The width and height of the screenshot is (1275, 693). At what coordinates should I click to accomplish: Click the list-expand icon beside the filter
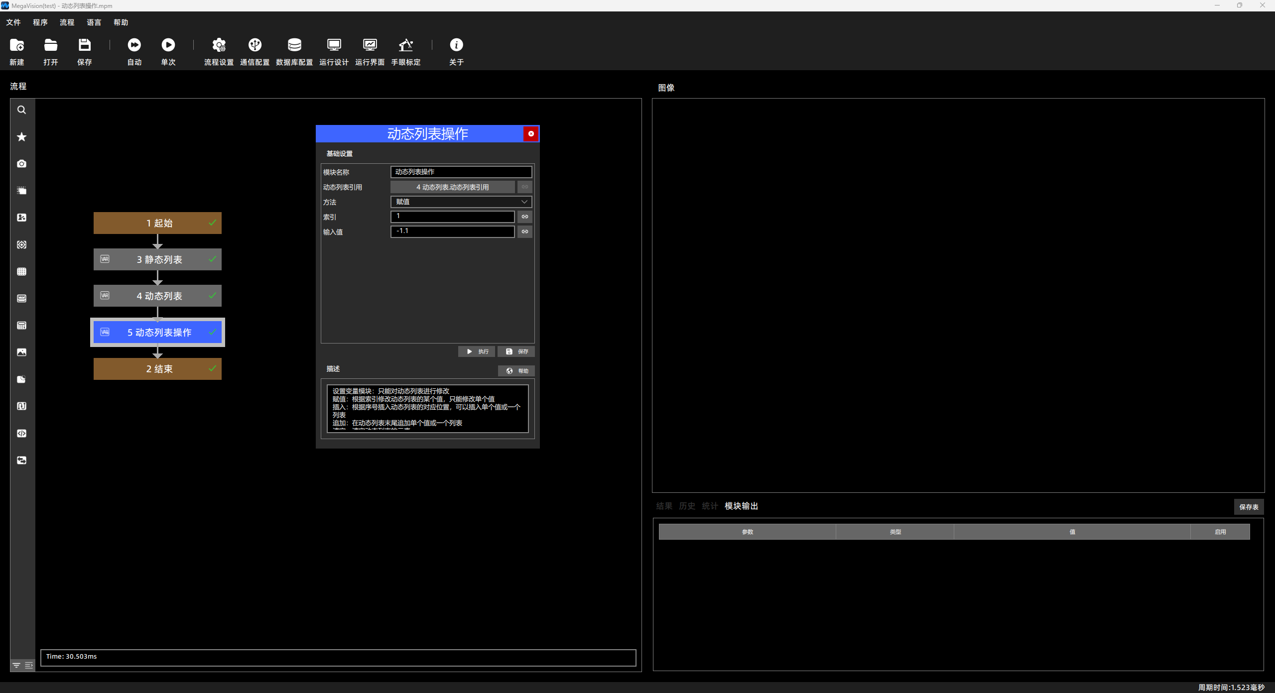click(29, 666)
